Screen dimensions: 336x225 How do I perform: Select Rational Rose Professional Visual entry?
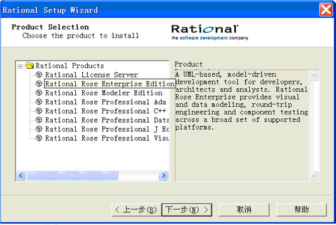[x=107, y=138]
